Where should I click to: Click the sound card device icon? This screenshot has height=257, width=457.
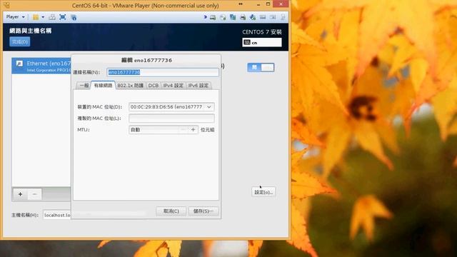click(253, 17)
